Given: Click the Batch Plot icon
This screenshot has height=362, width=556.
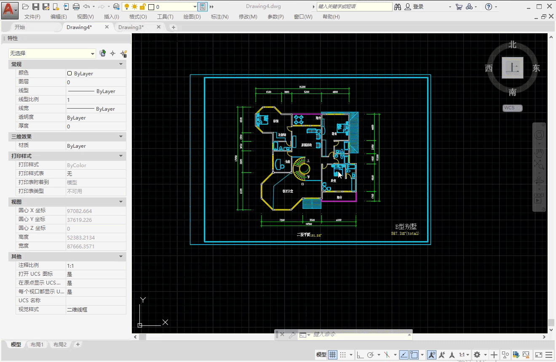Looking at the screenshot, I should click(116, 7).
